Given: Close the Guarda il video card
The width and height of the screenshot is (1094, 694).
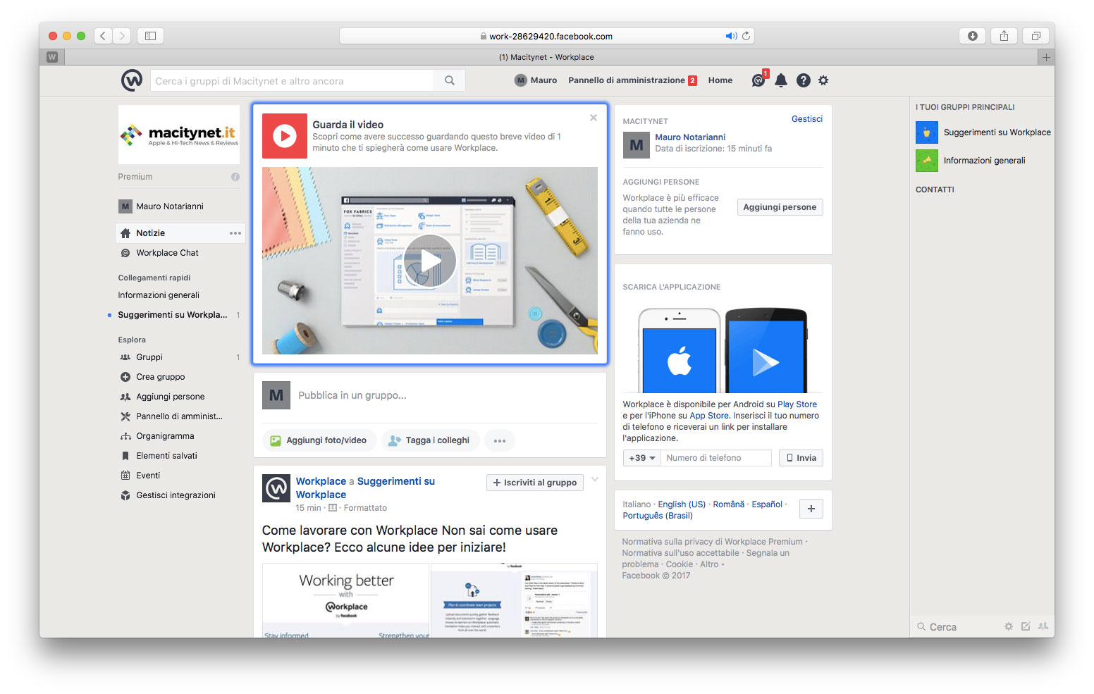Looking at the screenshot, I should (594, 118).
